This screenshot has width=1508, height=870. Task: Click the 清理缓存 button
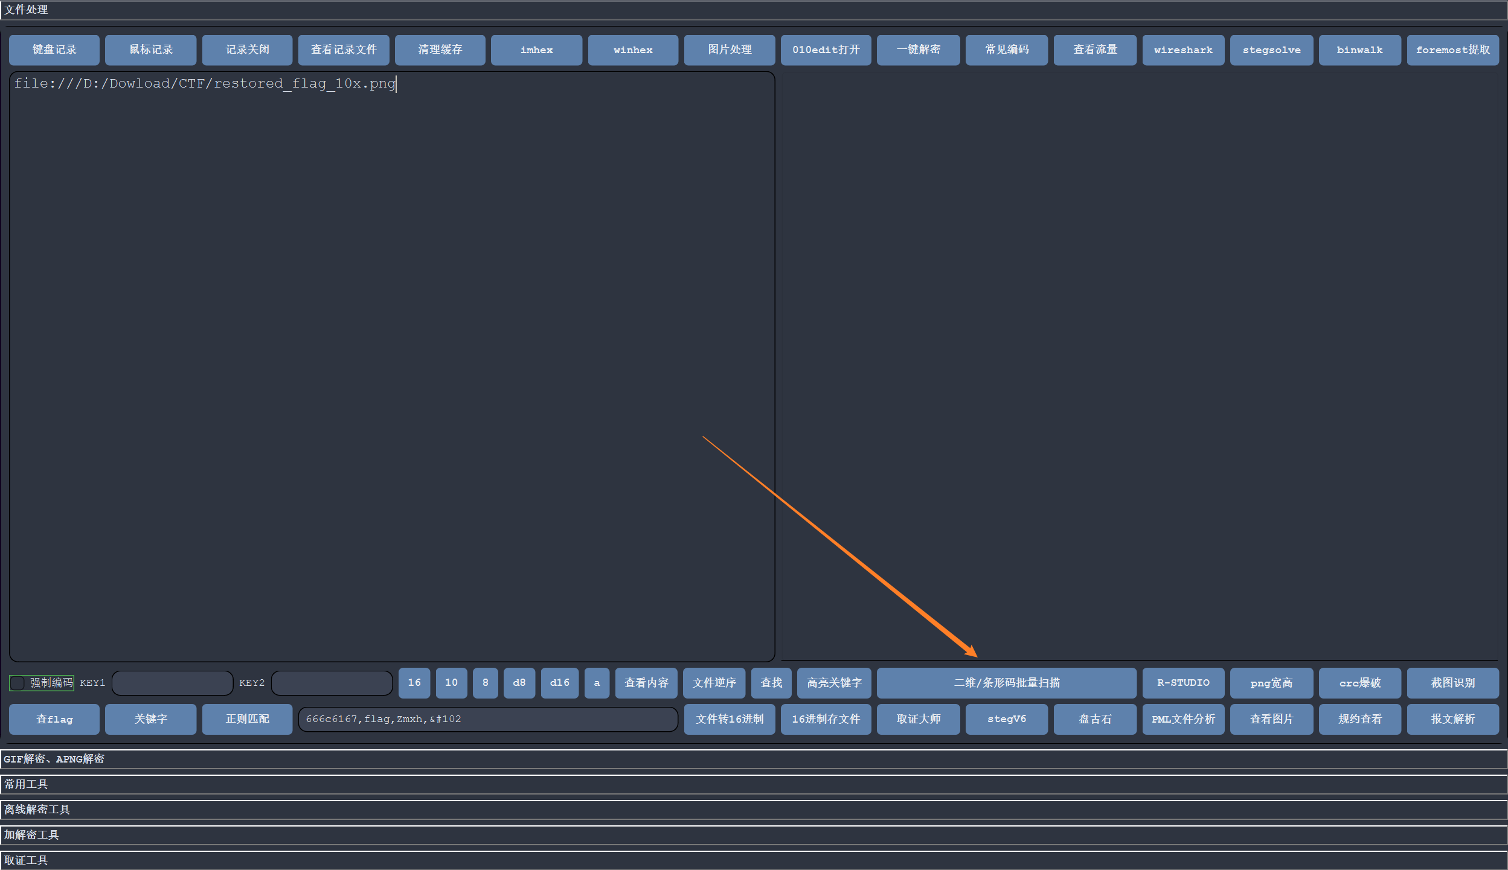(440, 50)
